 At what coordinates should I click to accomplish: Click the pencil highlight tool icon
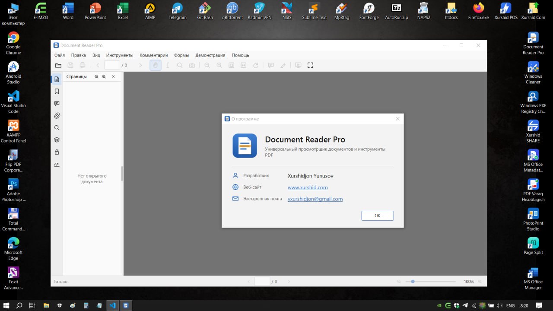click(283, 65)
